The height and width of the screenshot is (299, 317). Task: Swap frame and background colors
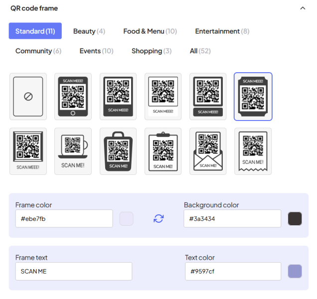pyautogui.click(x=158, y=219)
